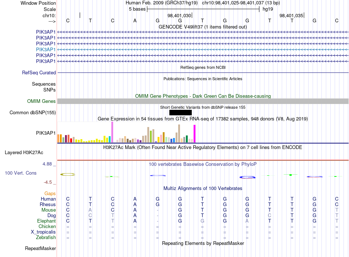Click the violet tall GTEx tissue bar
349x257 pixels.
point(112,132)
